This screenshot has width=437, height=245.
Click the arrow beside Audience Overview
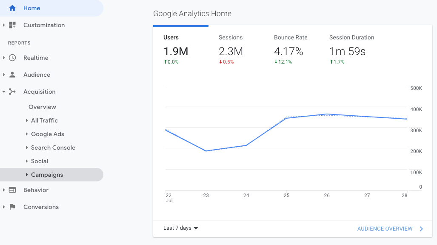421,229
